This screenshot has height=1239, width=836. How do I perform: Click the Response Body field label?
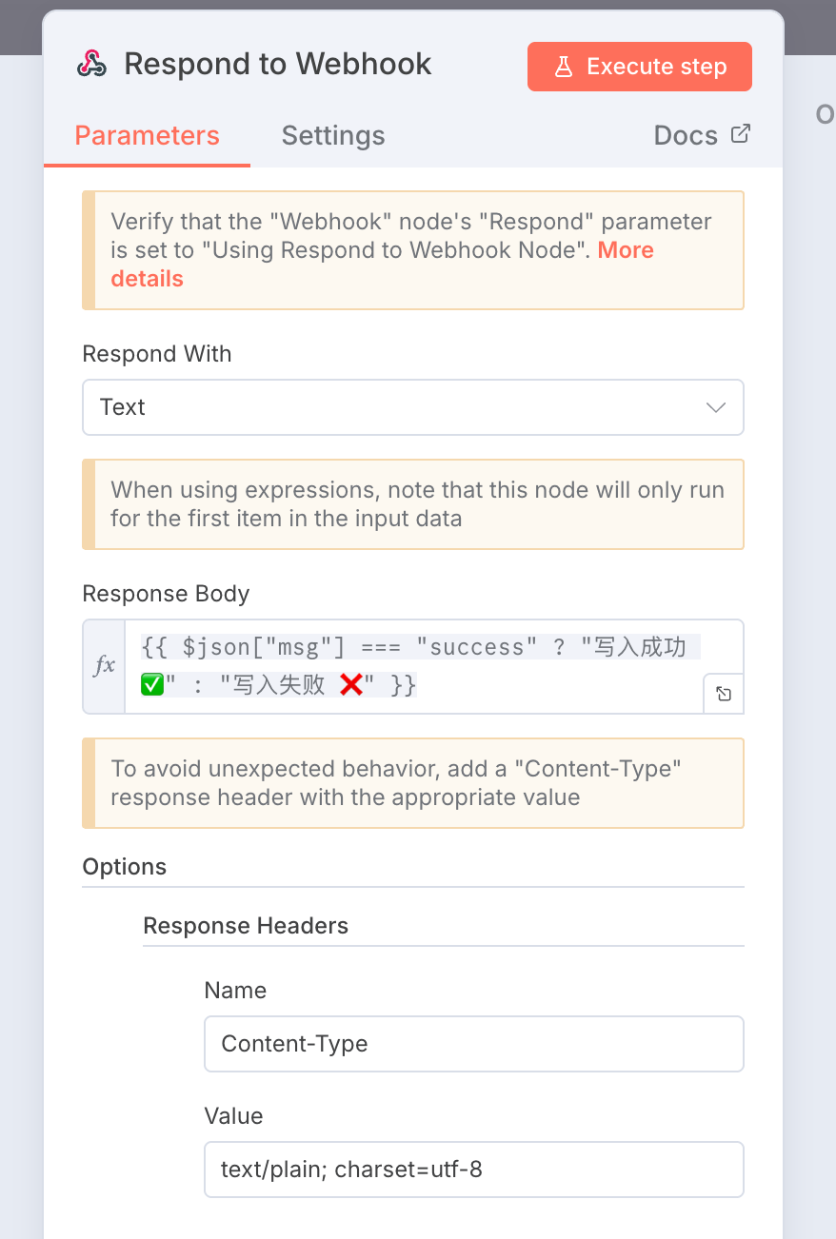(166, 594)
